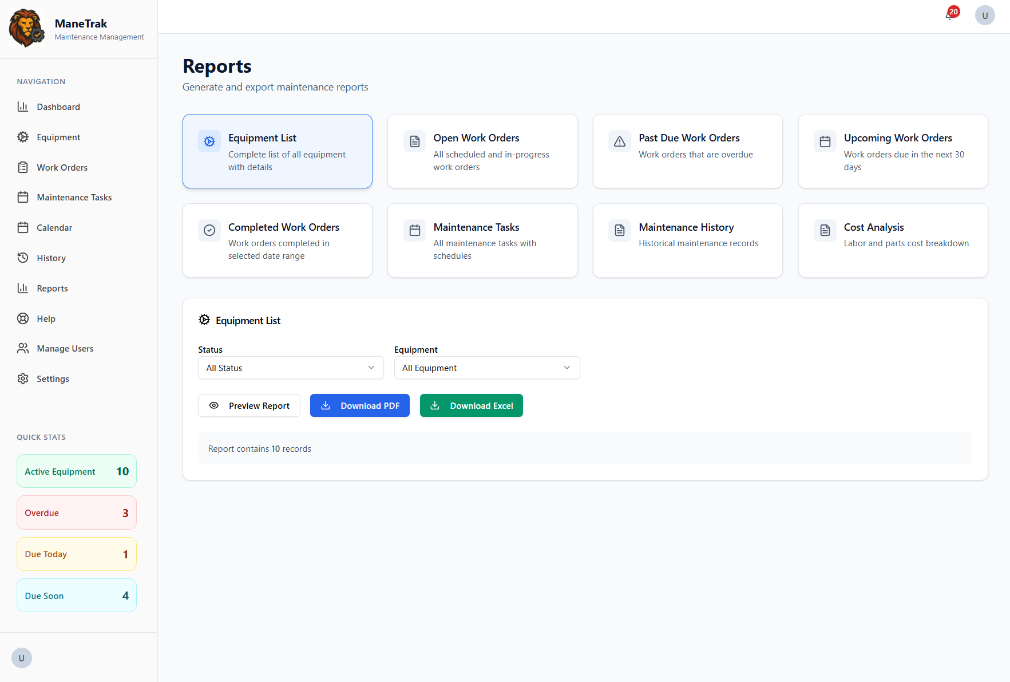Expand the All Equipment dropdown

point(486,368)
